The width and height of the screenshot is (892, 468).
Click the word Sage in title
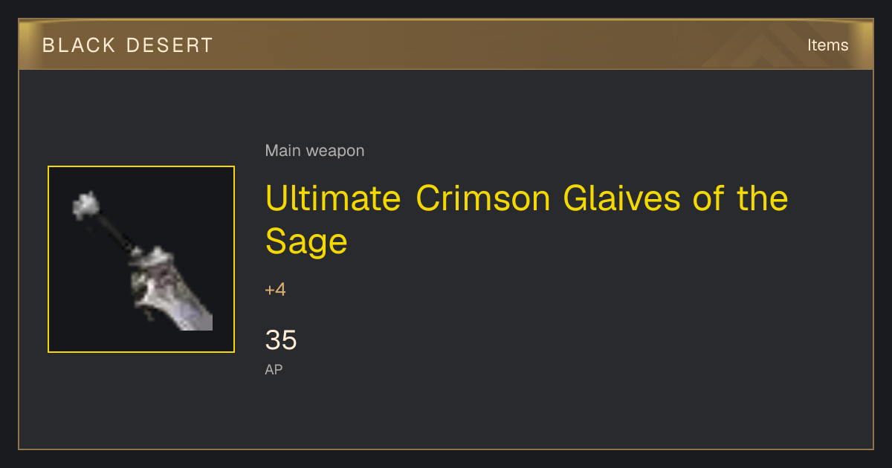306,242
